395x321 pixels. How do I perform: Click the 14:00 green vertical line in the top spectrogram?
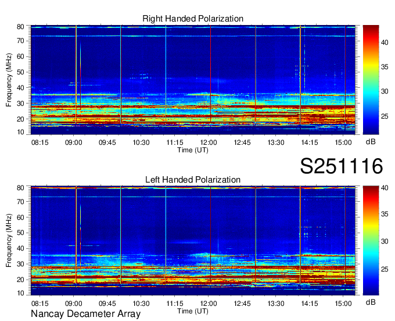300,76
